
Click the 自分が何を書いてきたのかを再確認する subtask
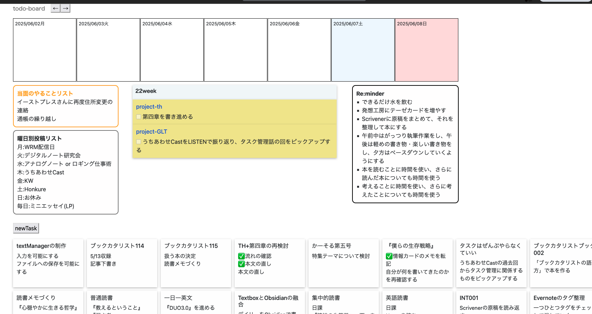418,276
